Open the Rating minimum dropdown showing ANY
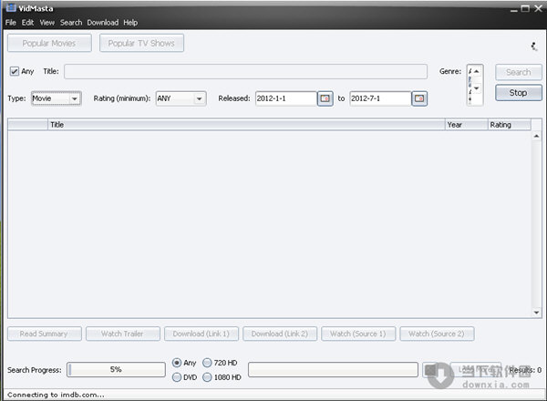Image resolution: width=547 pixels, height=401 pixels. point(181,98)
